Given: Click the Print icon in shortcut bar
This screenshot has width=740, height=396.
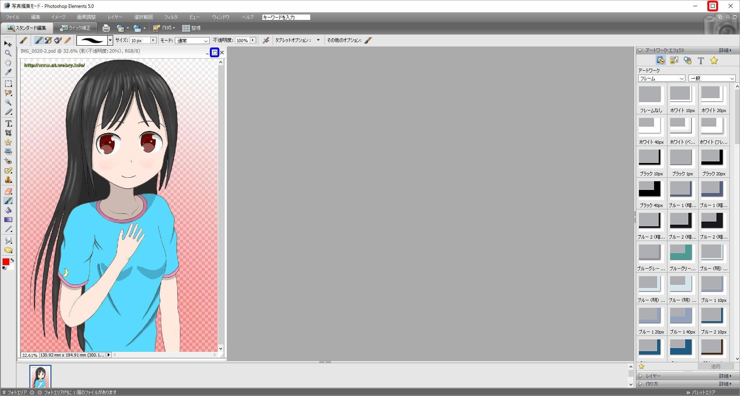Looking at the screenshot, I should 106,28.
